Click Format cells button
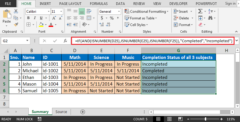 pyautogui.click(x=183, y=25)
